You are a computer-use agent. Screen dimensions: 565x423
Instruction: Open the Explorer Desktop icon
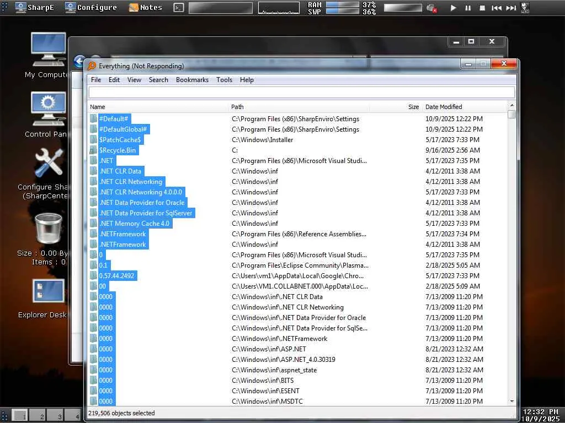(49, 291)
